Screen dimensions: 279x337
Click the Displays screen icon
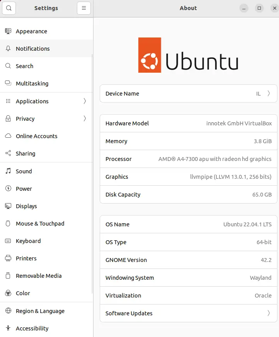tap(8, 206)
